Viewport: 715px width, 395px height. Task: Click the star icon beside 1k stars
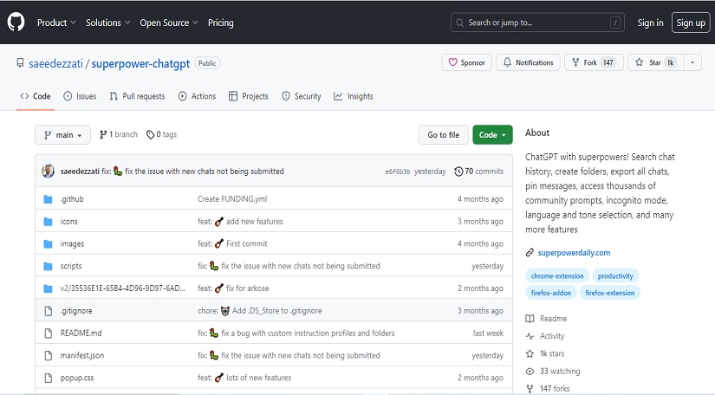tap(530, 353)
